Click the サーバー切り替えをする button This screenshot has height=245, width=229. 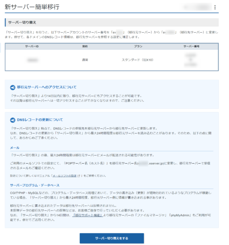(112, 238)
